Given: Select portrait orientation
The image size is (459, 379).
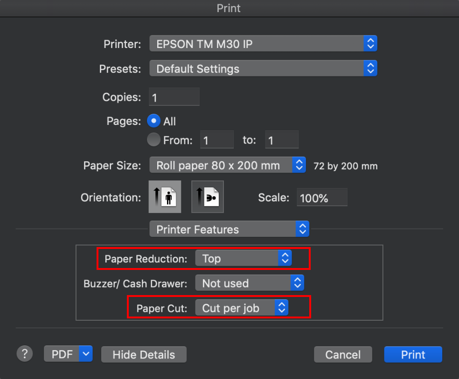Looking at the screenshot, I should [165, 196].
